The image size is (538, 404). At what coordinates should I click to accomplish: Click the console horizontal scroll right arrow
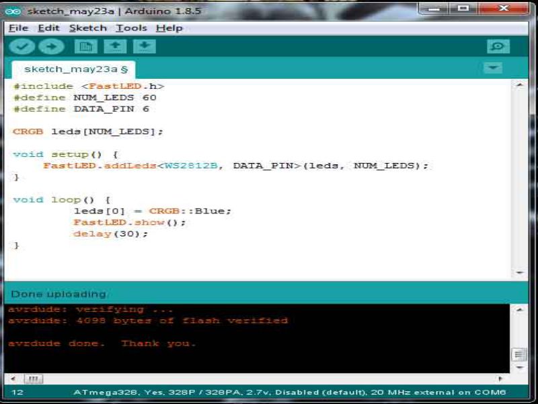point(500,379)
